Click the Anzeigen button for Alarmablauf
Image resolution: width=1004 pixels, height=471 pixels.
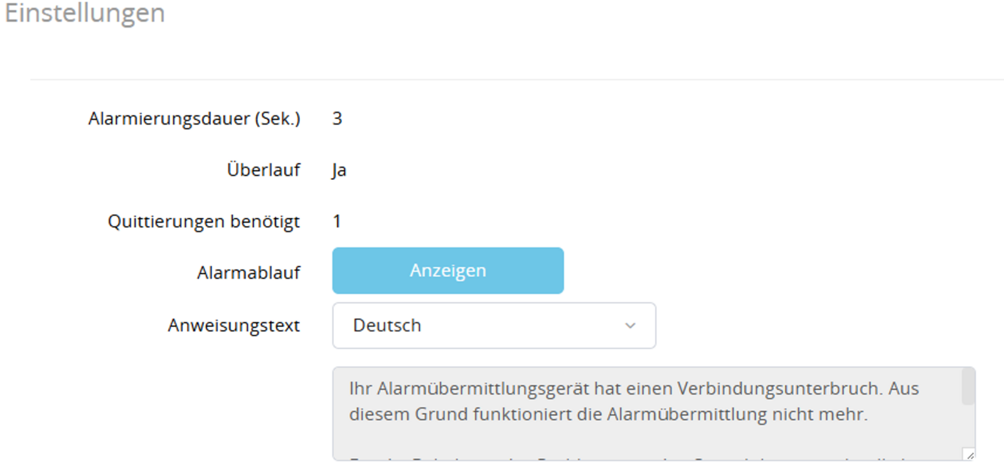coord(447,271)
